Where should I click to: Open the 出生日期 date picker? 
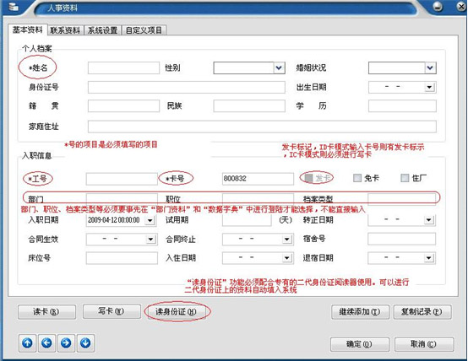429,88
